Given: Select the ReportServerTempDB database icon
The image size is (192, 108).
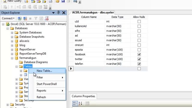Looking at the screenshot, I should coord(16,54).
